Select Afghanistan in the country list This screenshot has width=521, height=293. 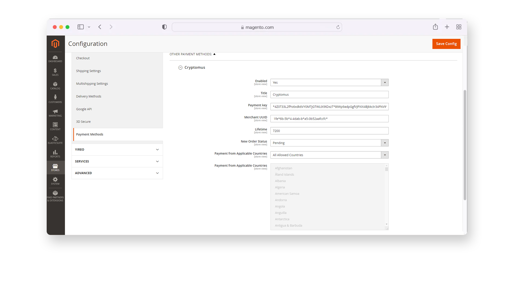tap(283, 168)
